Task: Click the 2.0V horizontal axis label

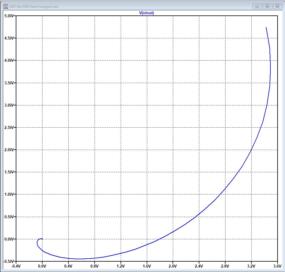Action: coord(173,266)
